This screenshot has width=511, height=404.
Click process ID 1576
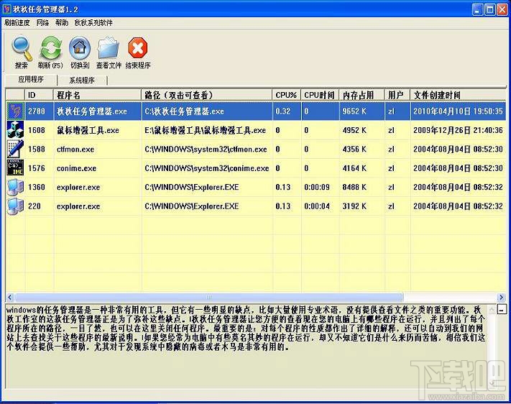[x=36, y=168]
